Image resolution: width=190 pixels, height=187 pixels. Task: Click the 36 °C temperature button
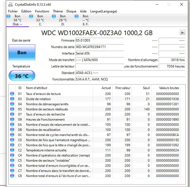coord(22,76)
